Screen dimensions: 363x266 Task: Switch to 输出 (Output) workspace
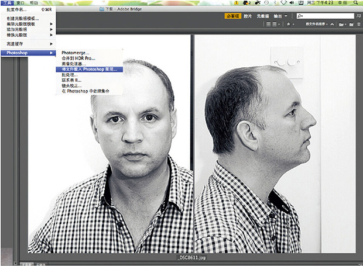click(x=278, y=16)
